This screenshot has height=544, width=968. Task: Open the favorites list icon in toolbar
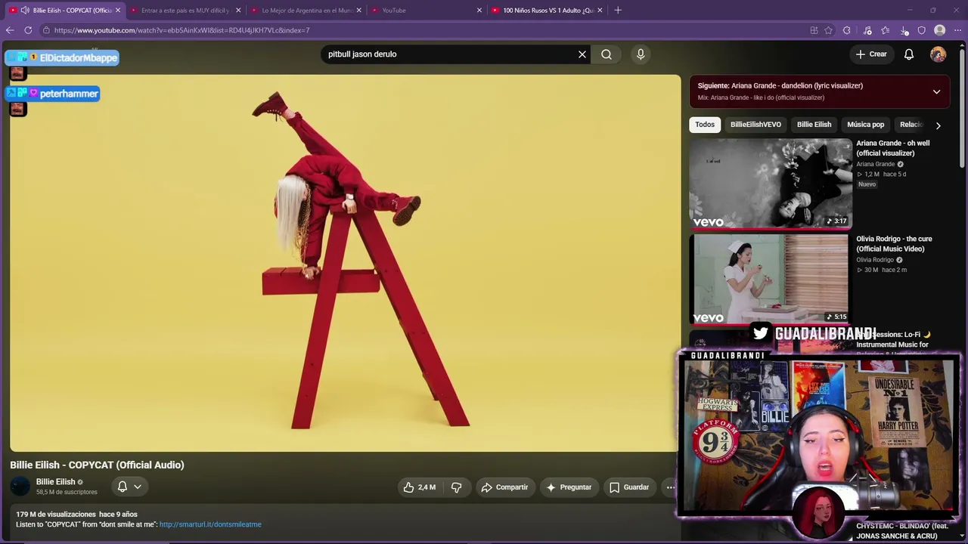coord(885,30)
